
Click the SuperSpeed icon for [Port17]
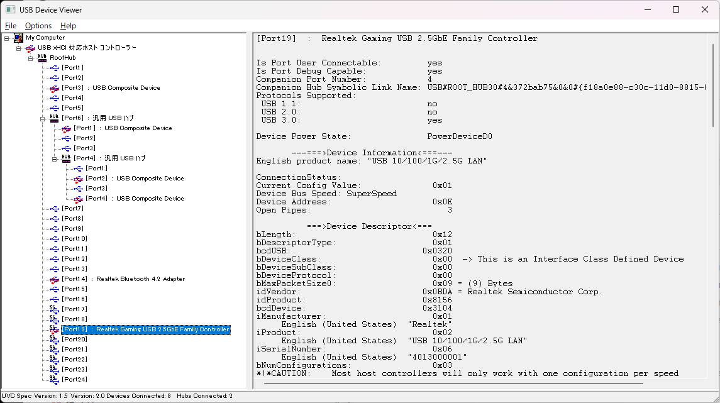click(x=54, y=309)
